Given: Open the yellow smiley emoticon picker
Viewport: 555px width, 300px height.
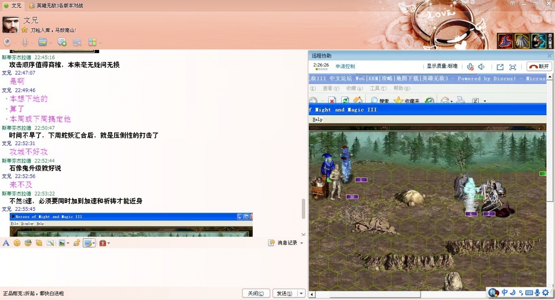Looking at the screenshot, I should 17,243.
